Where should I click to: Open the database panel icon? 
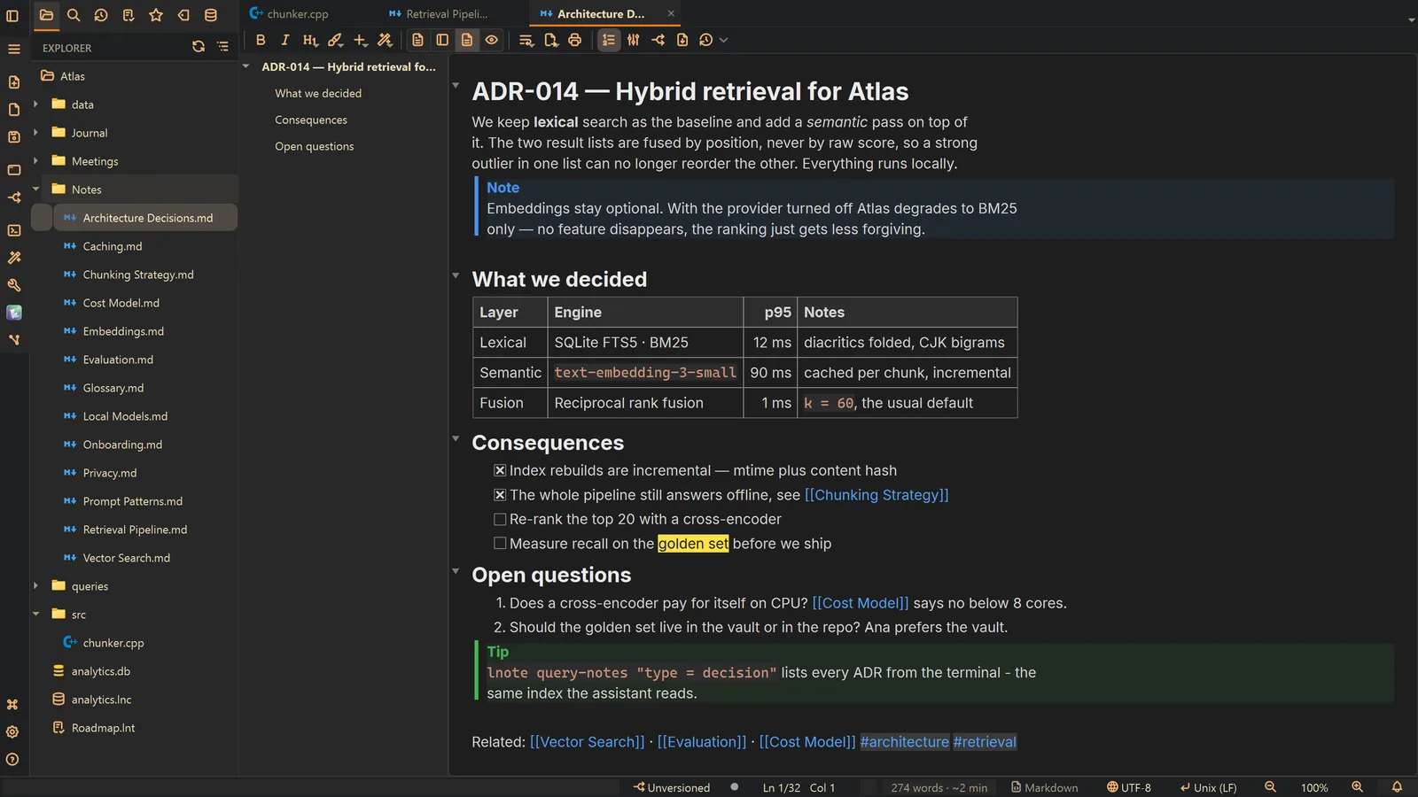(211, 15)
